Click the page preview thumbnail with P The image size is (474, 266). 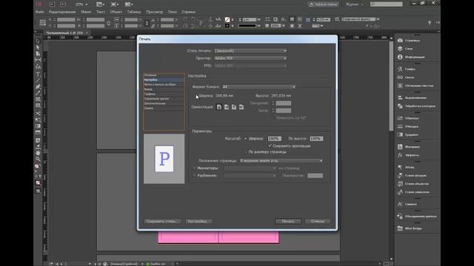click(x=164, y=159)
